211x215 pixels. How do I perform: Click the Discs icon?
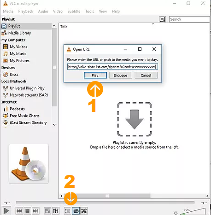tap(6, 75)
